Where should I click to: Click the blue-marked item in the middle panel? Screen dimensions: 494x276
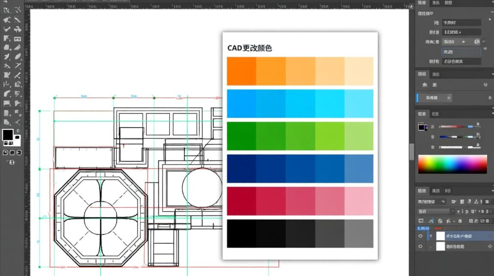(x=434, y=98)
